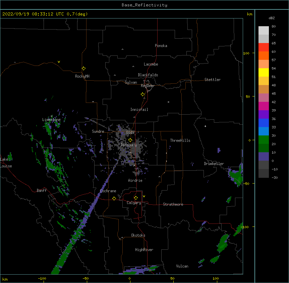Select the Okotoks town label
This screenshot has height=283, width=289.
tap(138, 235)
